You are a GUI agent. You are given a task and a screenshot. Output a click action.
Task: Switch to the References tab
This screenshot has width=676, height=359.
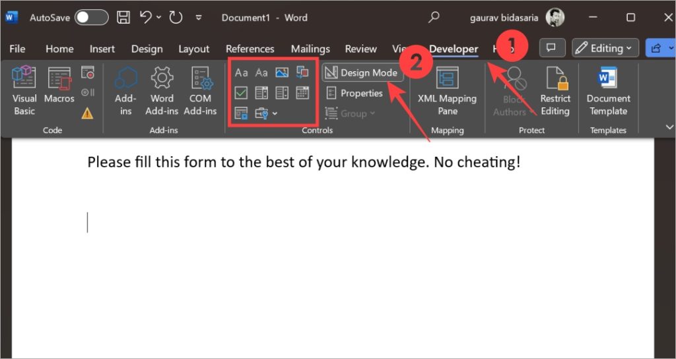(250, 49)
